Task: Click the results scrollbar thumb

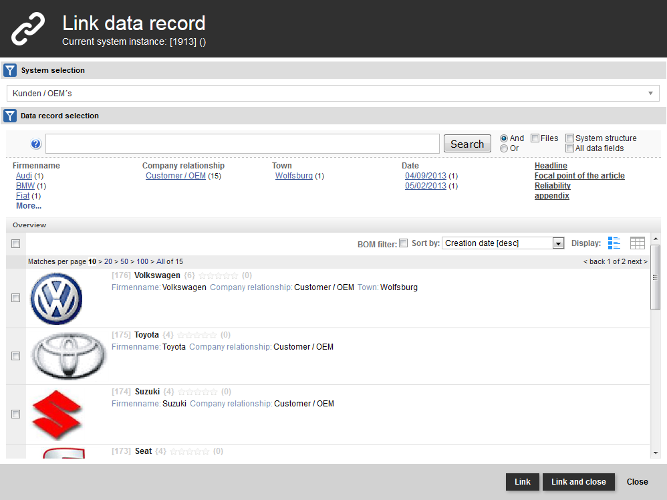Action: click(656, 277)
